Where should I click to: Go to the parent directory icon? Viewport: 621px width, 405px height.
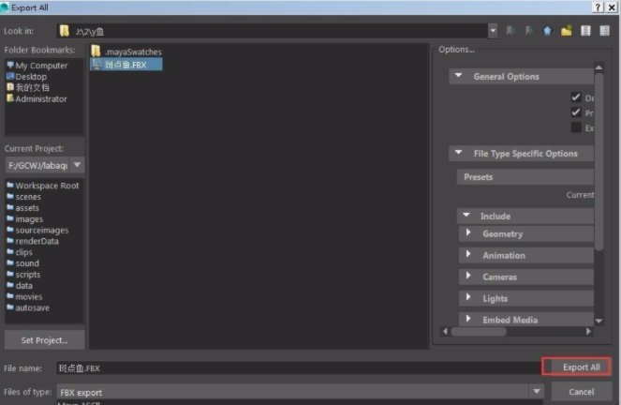pyautogui.click(x=547, y=31)
